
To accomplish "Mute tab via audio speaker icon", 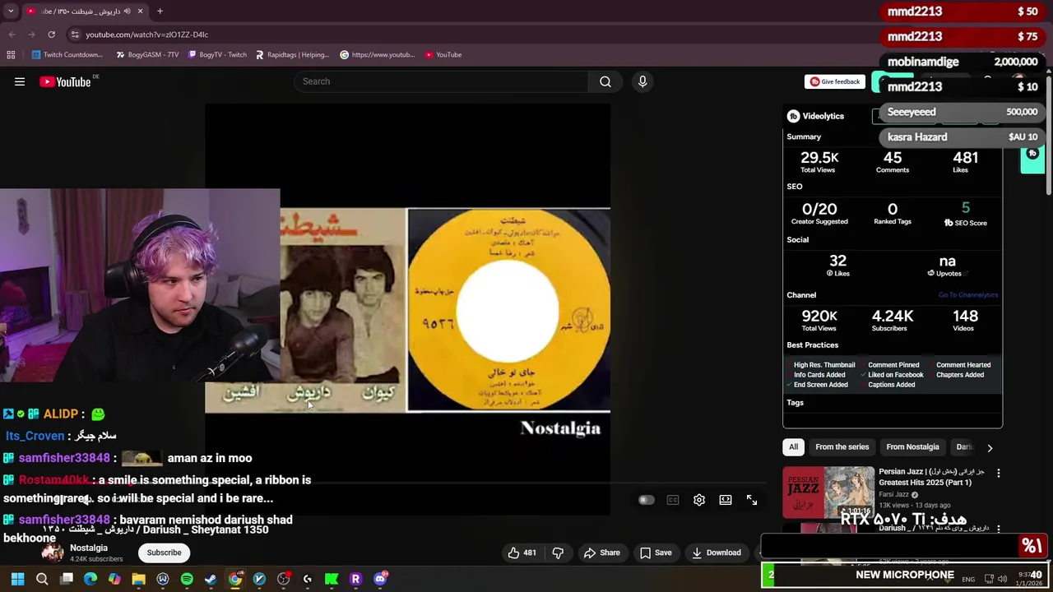I will click(x=127, y=12).
